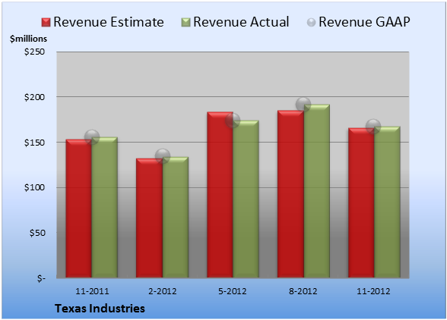Select the red estimate bar for 11-2011
This screenshot has height=320, width=447.
(79, 209)
